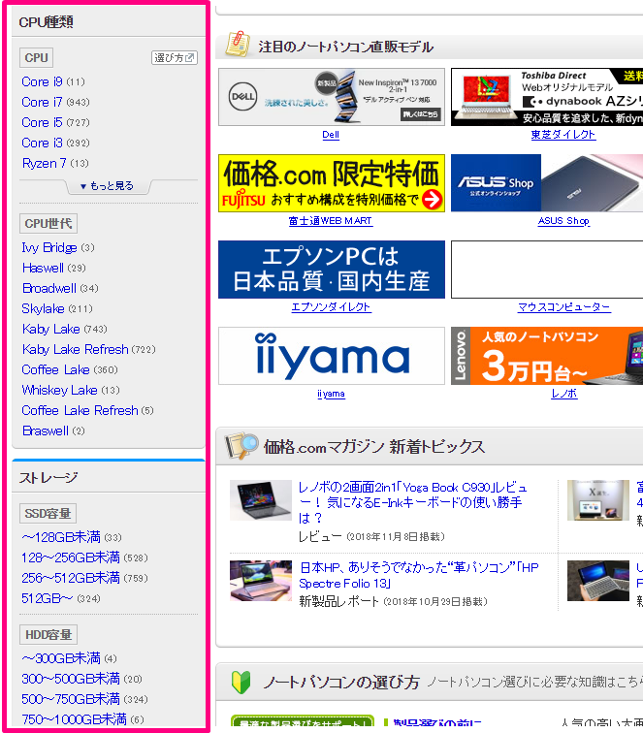Filter HDD by ～300GB未満

tap(61, 658)
